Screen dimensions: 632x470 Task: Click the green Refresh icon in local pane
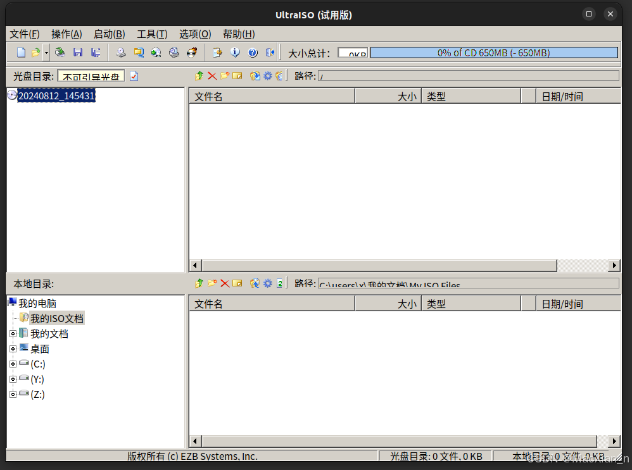280,283
